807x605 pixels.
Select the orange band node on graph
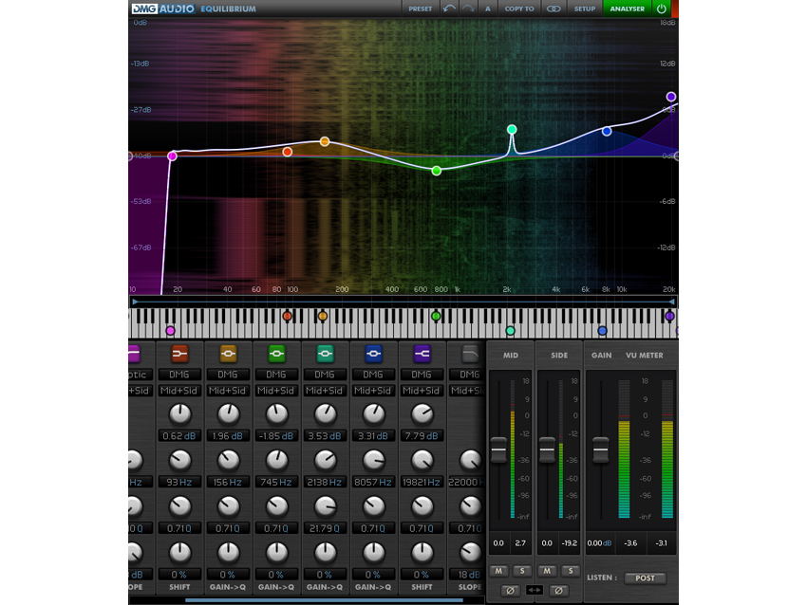point(325,141)
